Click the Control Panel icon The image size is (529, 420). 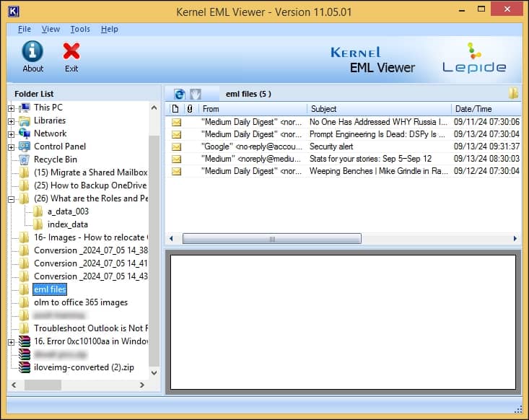[x=25, y=146]
